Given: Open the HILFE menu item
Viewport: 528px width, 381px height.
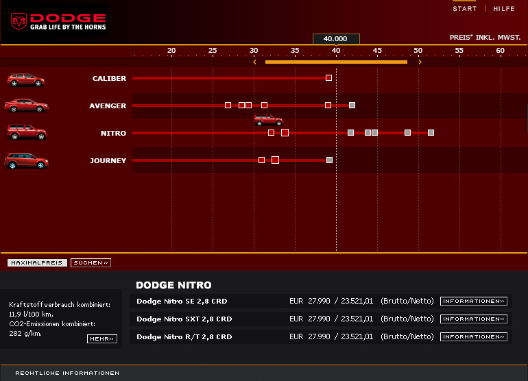Looking at the screenshot, I should (504, 9).
